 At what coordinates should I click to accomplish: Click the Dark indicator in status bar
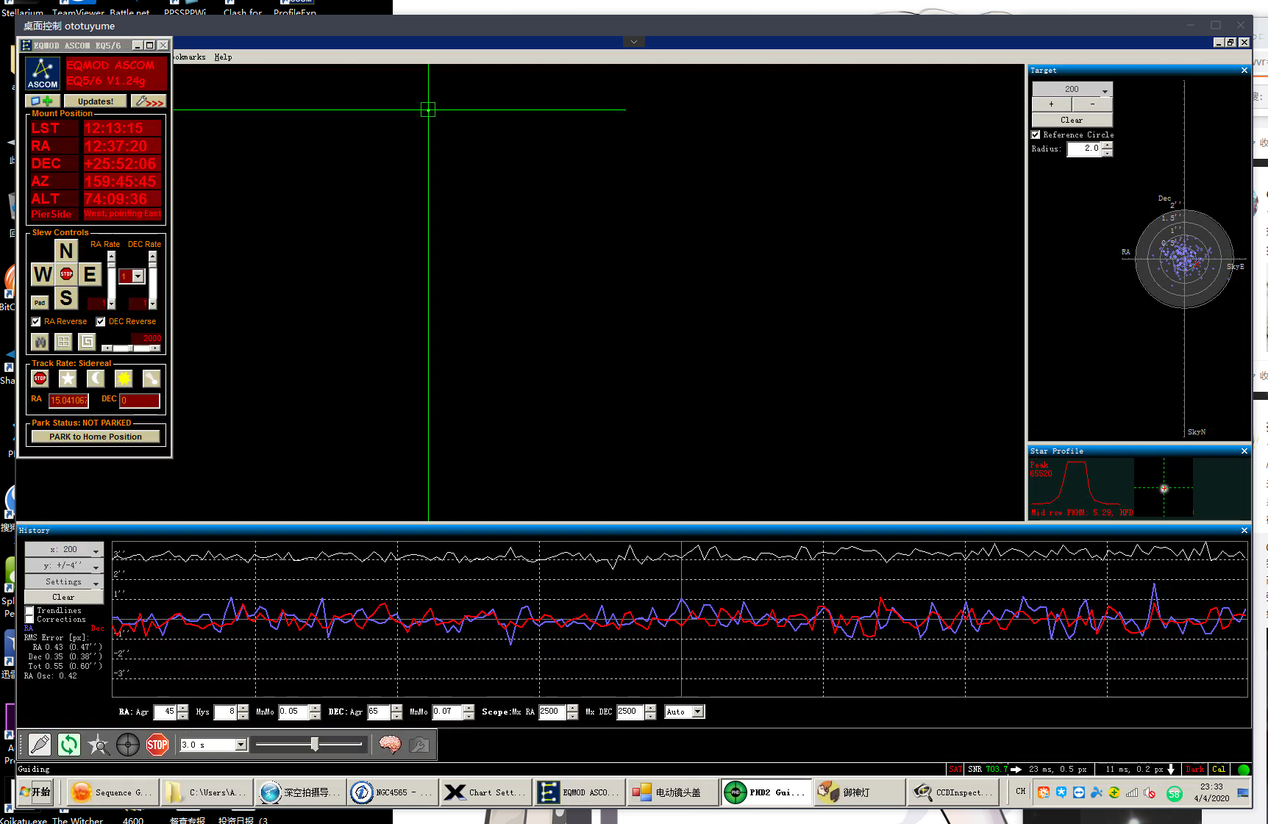pos(1195,769)
